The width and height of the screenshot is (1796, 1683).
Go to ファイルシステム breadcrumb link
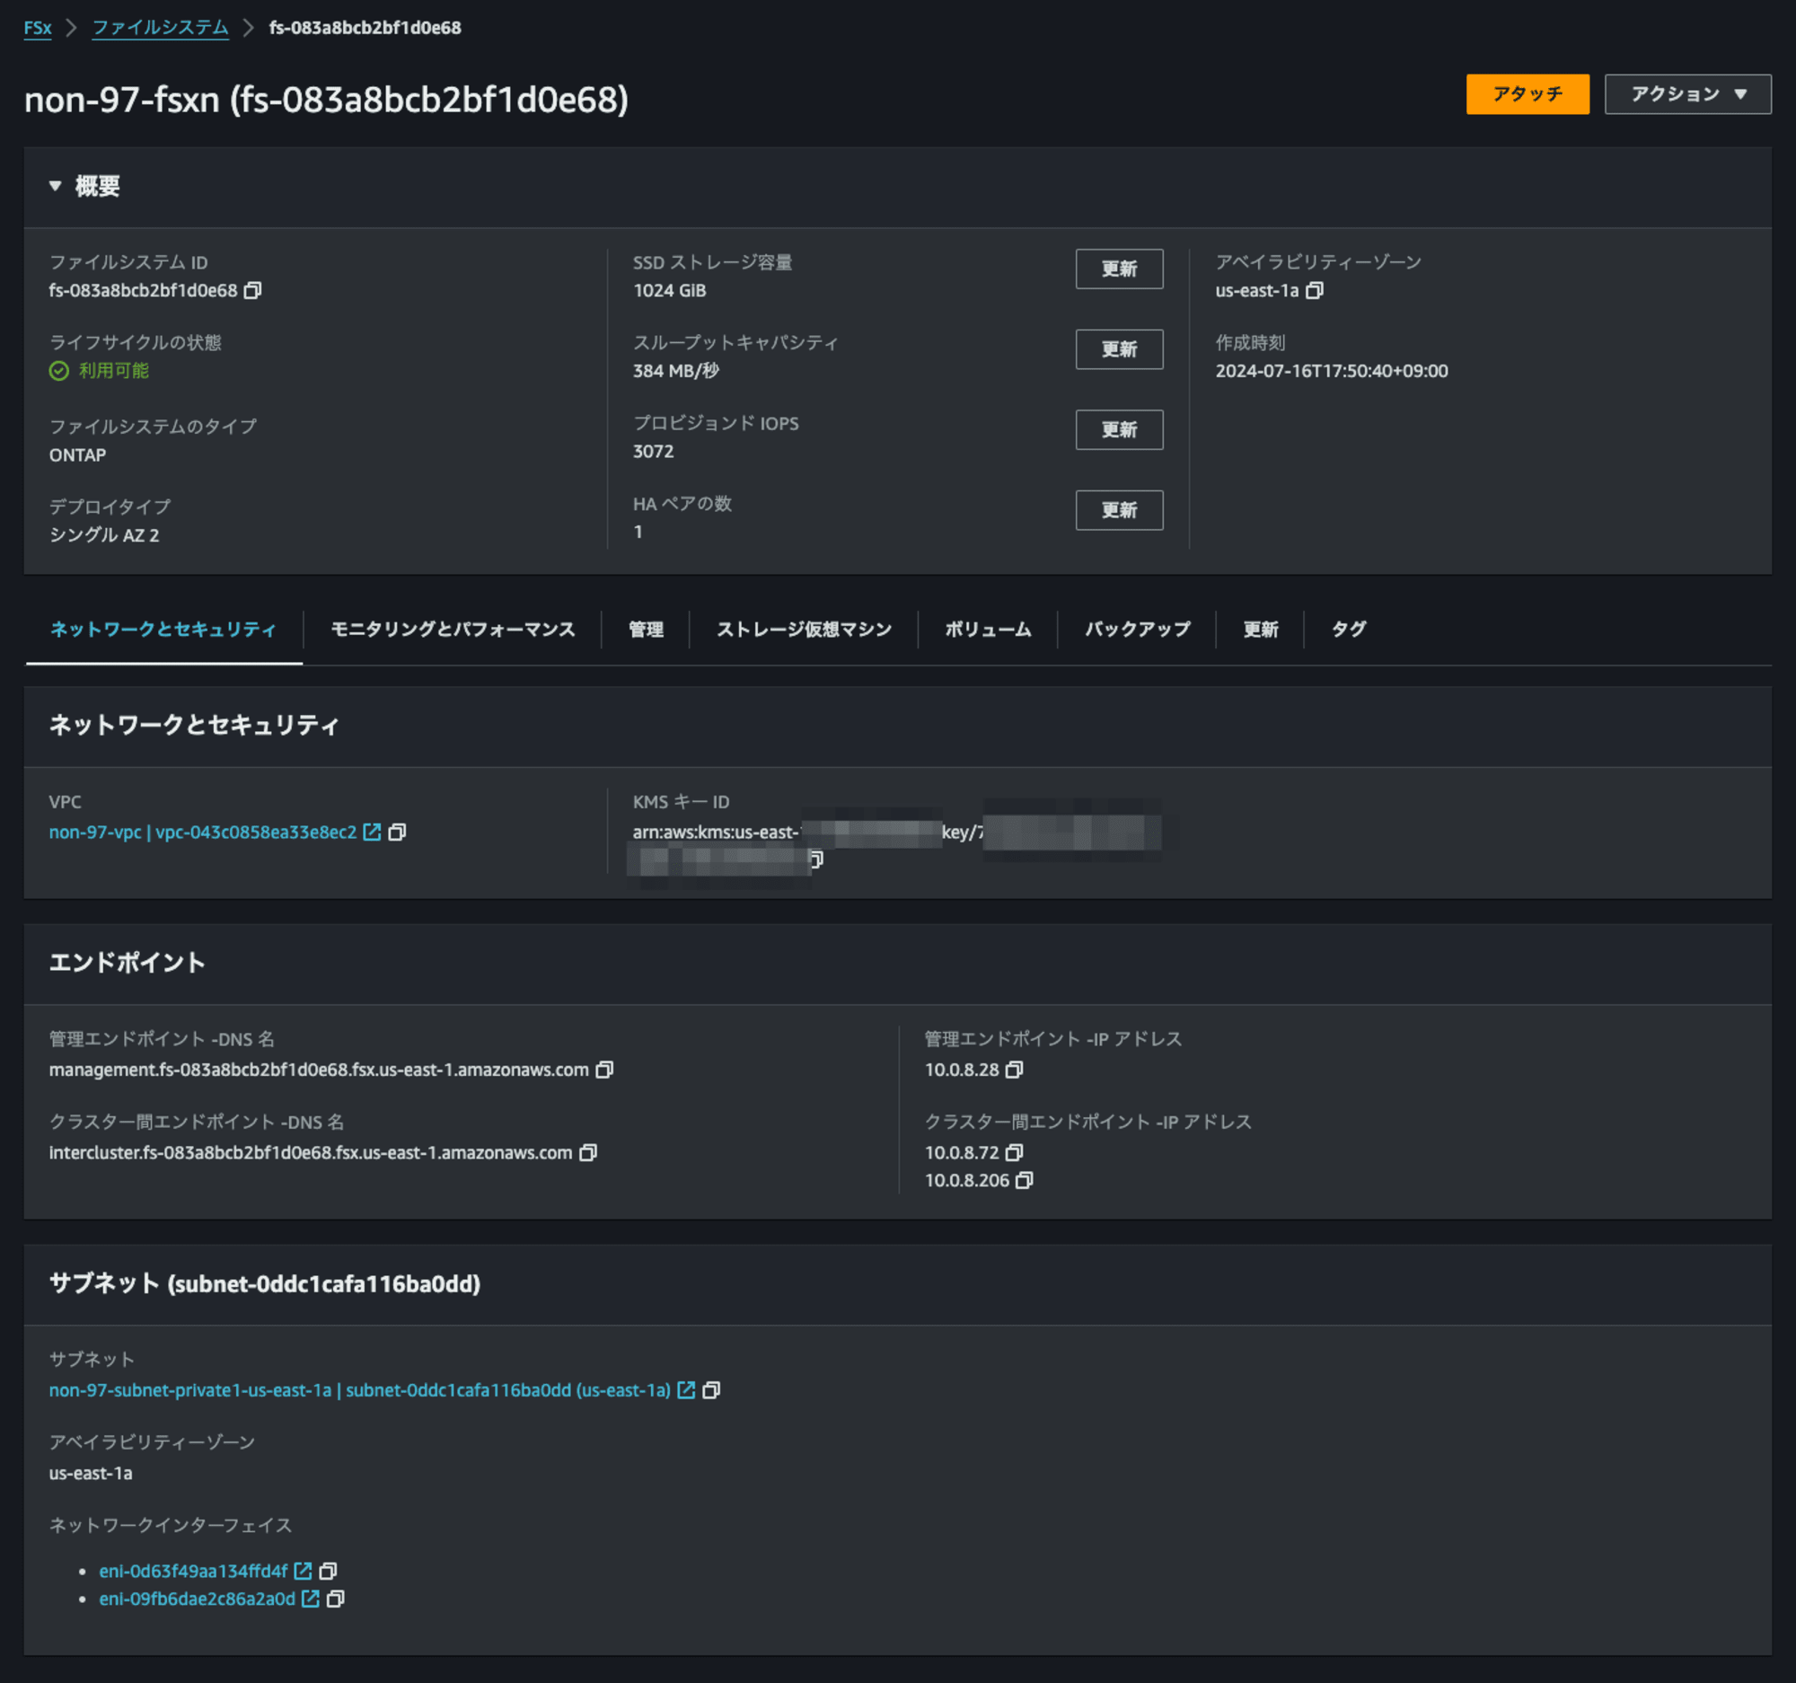pyautogui.click(x=160, y=28)
